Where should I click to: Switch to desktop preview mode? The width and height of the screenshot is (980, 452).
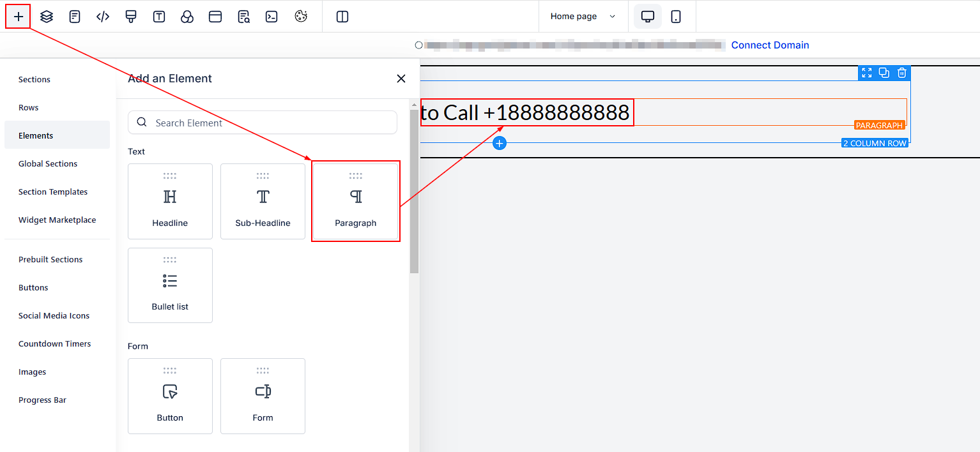point(647,17)
